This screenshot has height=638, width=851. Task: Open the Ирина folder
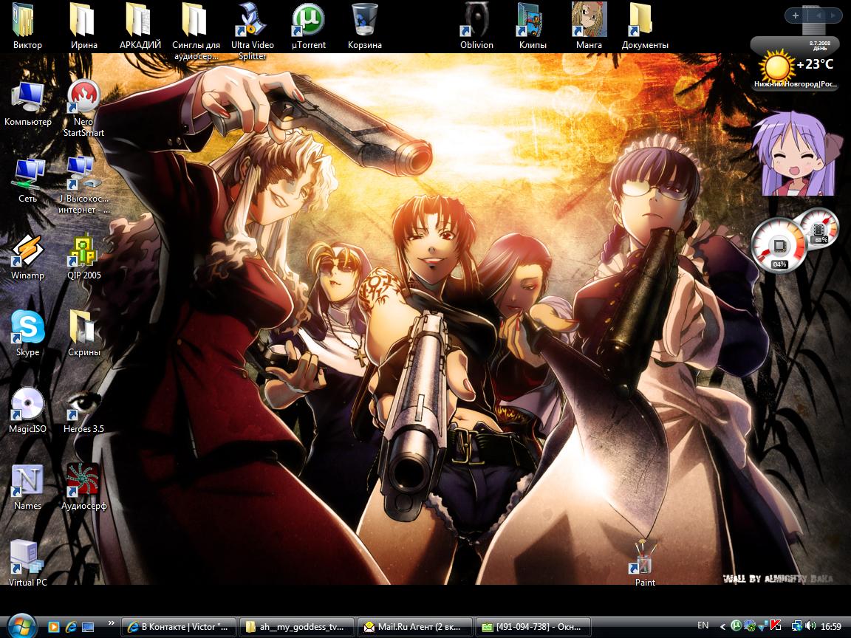[83, 27]
